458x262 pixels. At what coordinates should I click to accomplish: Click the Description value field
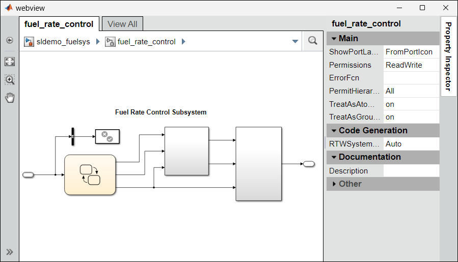[x=411, y=171]
